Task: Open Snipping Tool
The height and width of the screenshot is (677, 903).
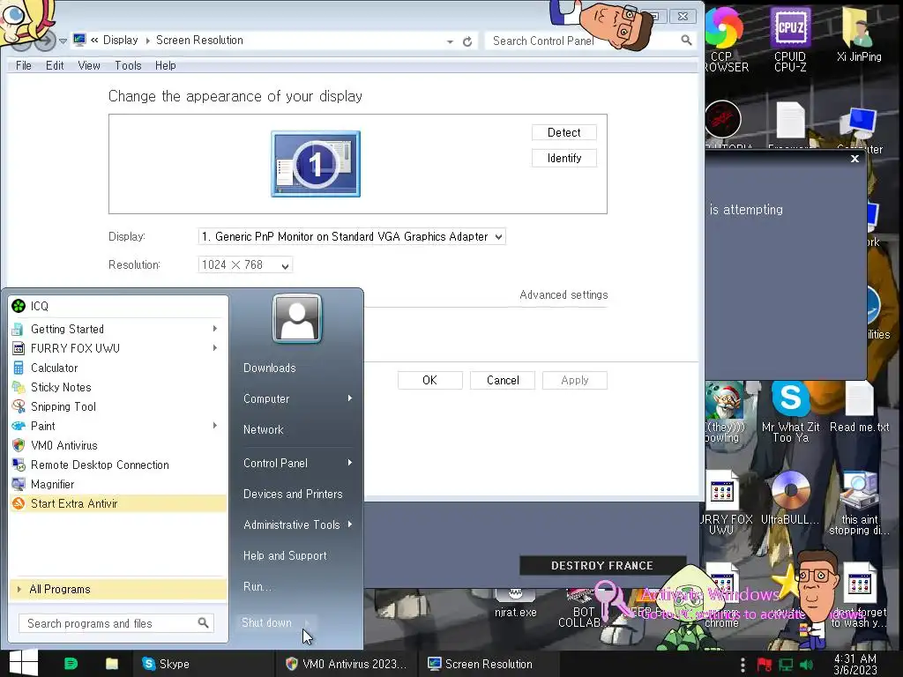Action: point(118,407)
